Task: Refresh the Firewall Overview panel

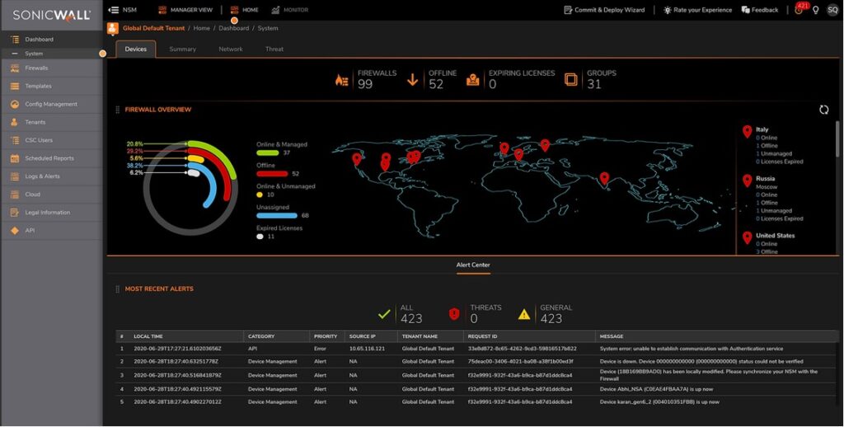Action: click(x=823, y=110)
